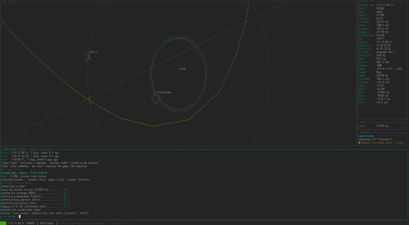
Task: Click the vel-r -1270.7 m/s value
Action: click(383, 99)
